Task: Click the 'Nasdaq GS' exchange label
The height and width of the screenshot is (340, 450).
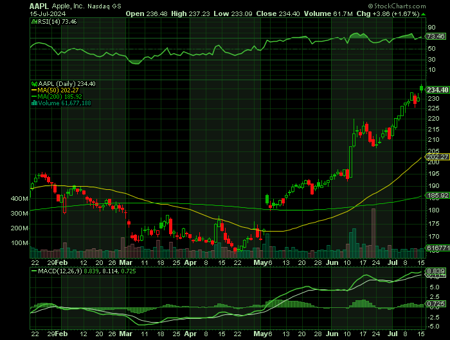Action: [x=104, y=6]
